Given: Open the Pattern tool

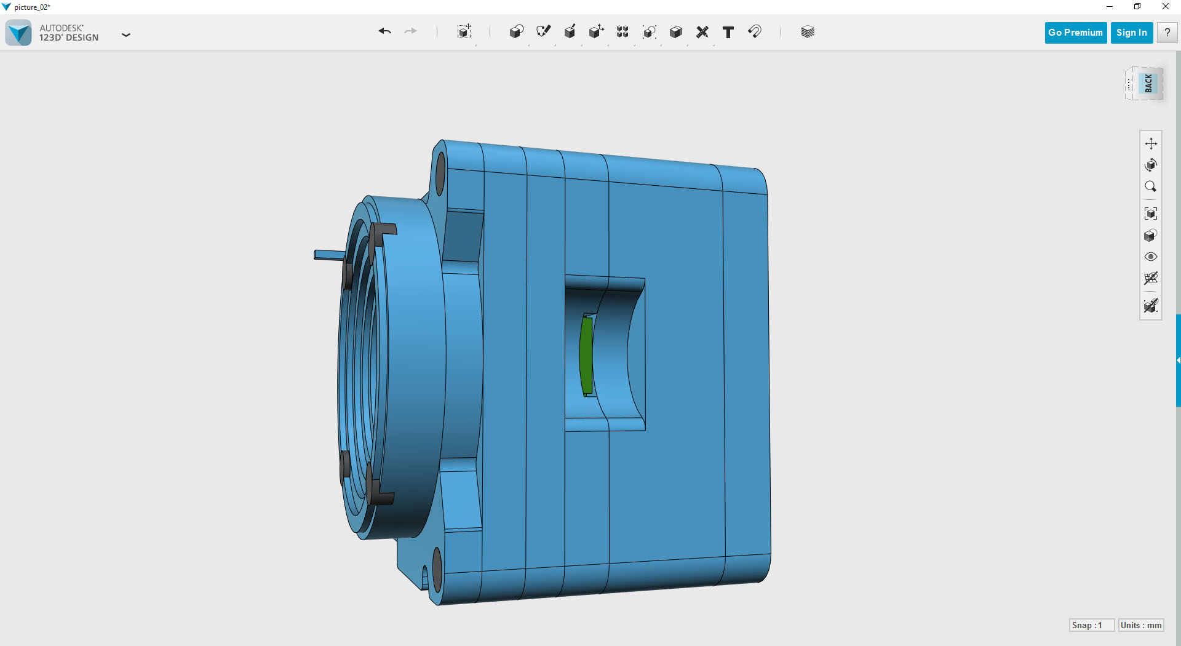Looking at the screenshot, I should point(622,31).
